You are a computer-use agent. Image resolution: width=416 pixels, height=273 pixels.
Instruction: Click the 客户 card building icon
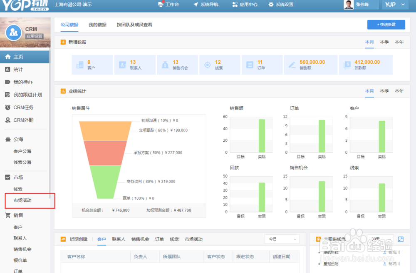[80, 65]
